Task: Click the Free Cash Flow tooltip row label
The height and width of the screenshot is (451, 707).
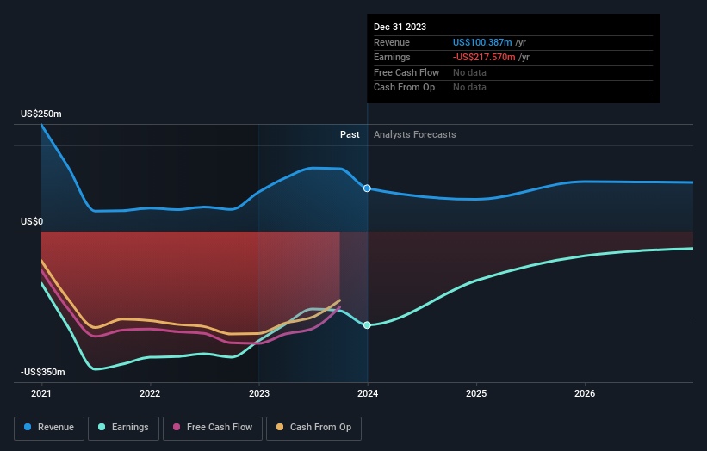Action: [406, 72]
